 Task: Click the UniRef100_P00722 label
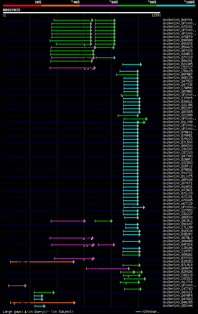pyautogui.click(x=178, y=173)
